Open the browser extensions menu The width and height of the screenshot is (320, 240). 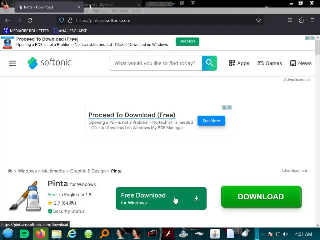pyautogui.click(x=301, y=20)
